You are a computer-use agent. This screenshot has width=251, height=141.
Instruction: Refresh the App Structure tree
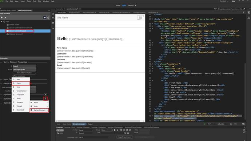48,17
